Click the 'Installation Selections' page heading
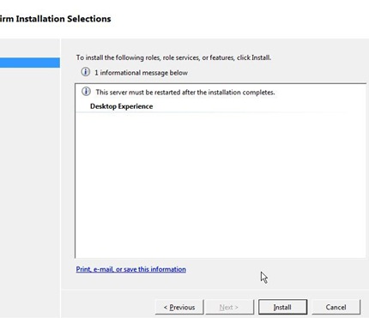This screenshot has width=369, height=318. tap(56, 19)
